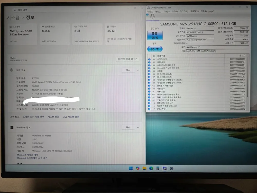This screenshot has height=193, width=257.
Task: Click the 저장소 477 GB card
Action: pyautogui.click(x=120, y=34)
